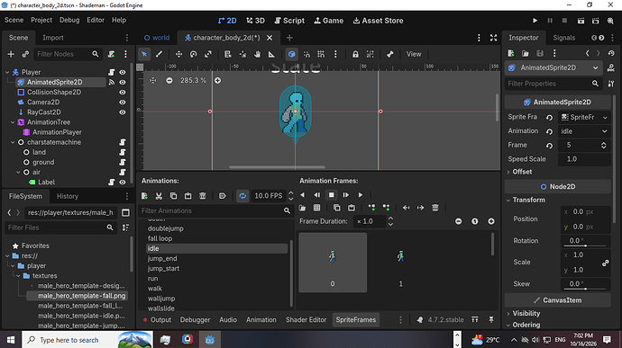Zoom in the frame thumbnails
622x348 pixels.
click(x=491, y=221)
